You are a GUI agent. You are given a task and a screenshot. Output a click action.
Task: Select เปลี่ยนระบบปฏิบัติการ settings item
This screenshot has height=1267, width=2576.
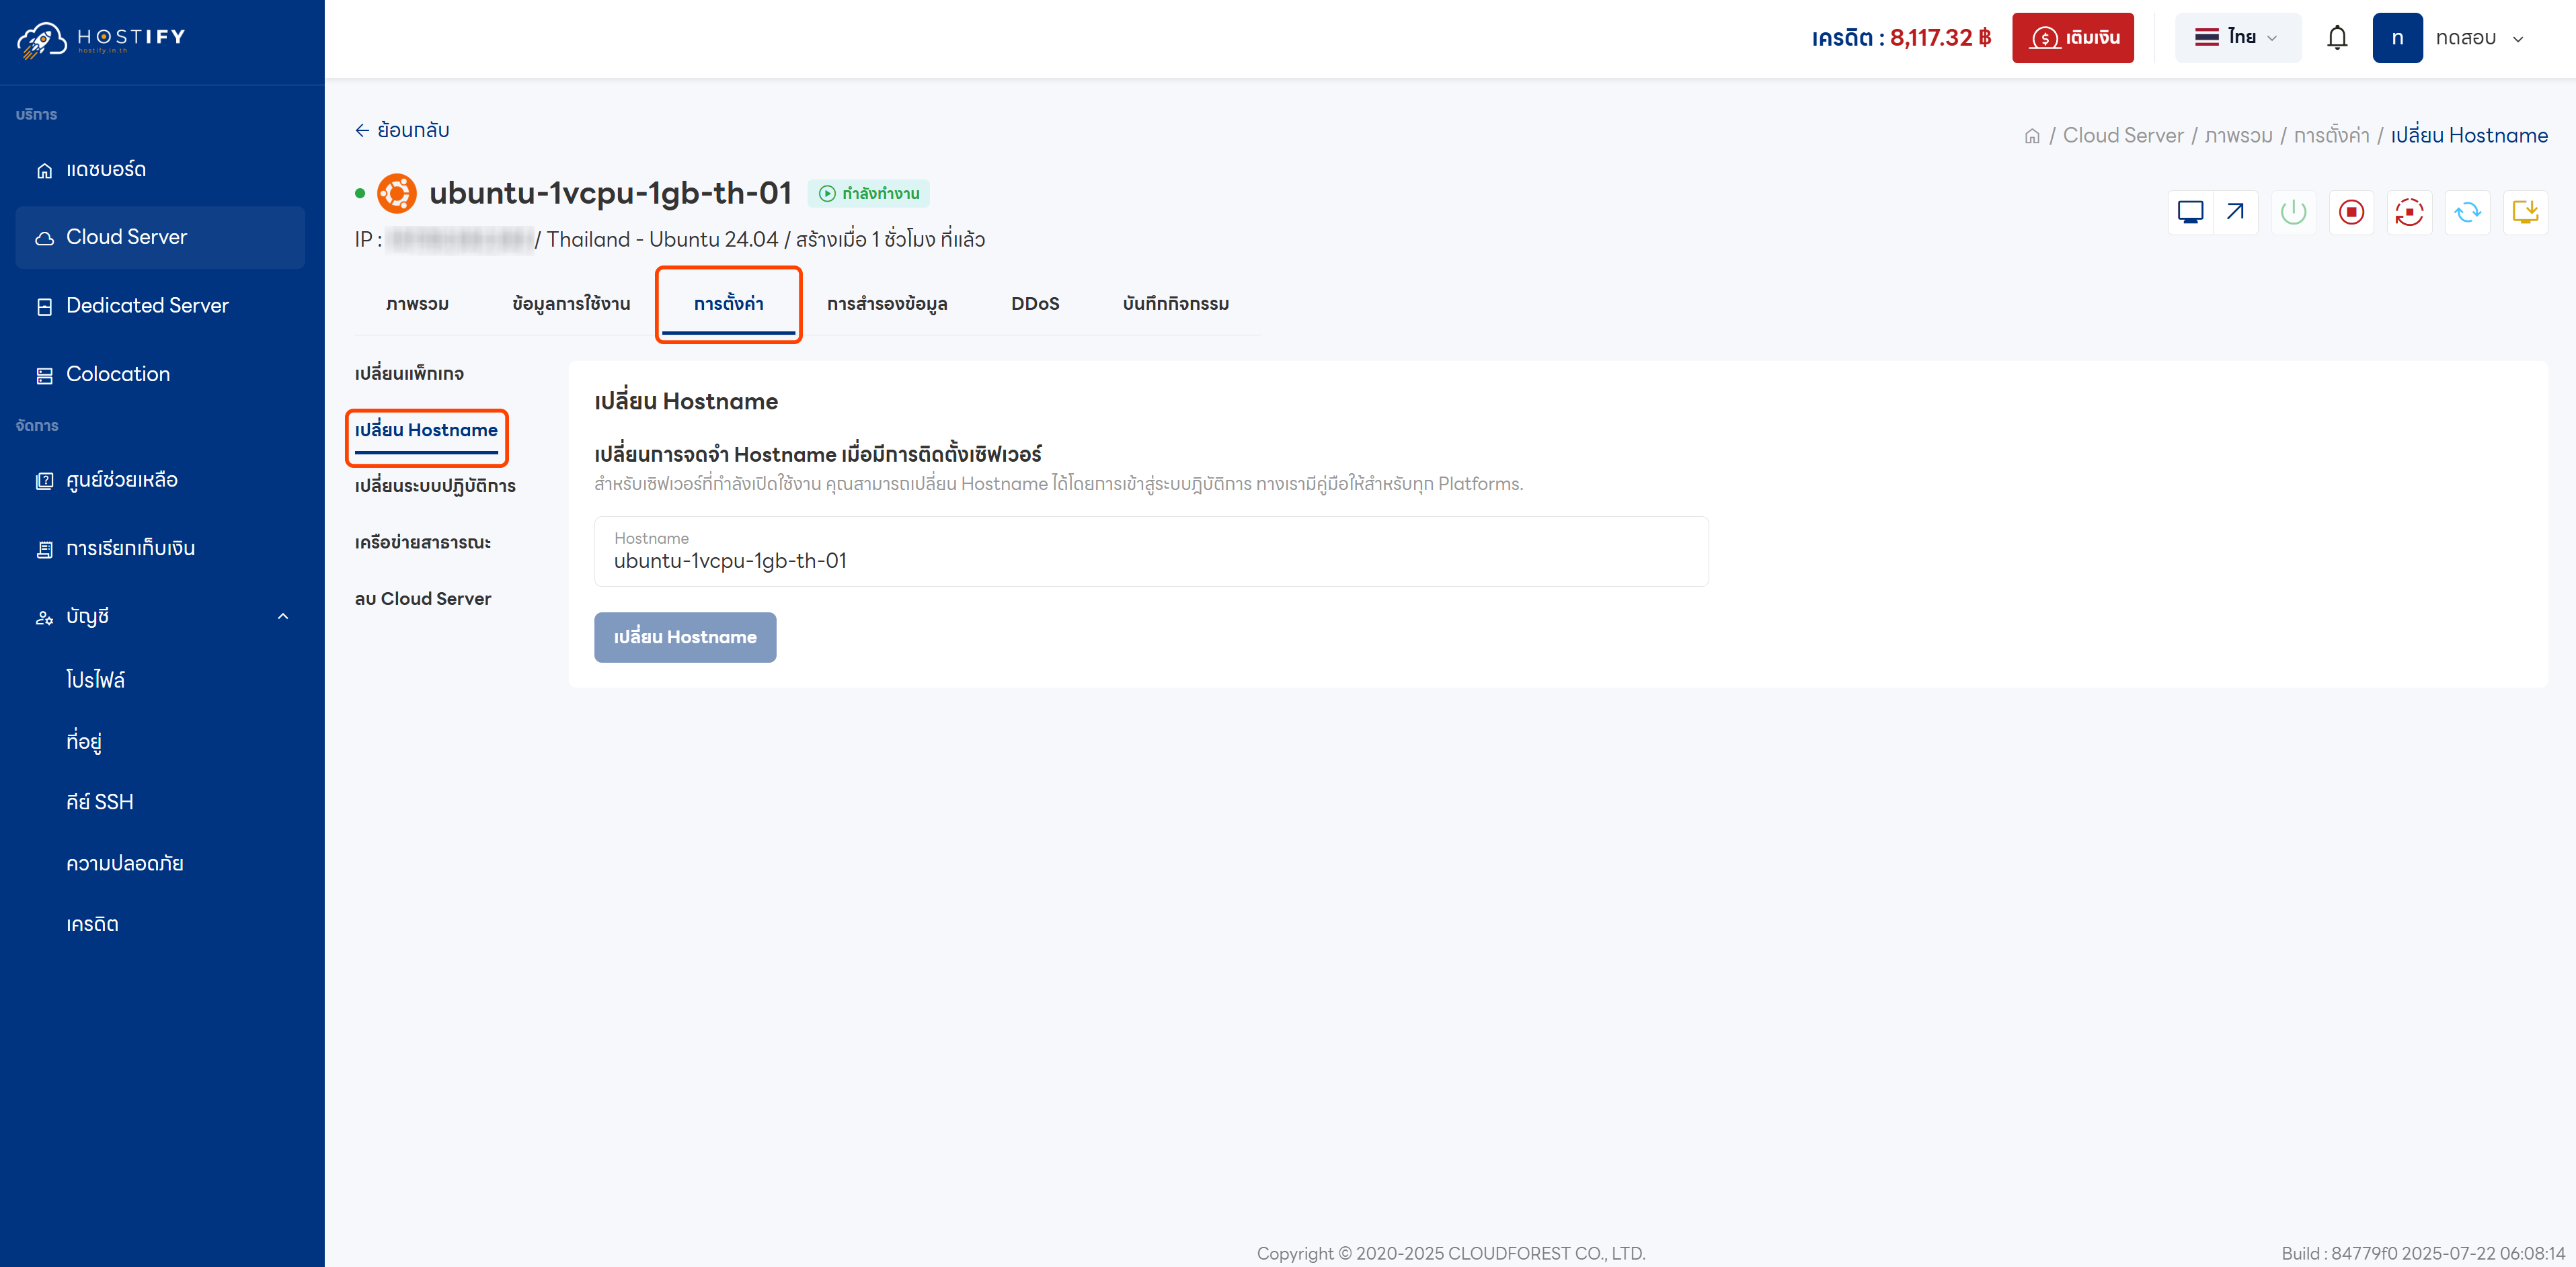[x=435, y=486]
